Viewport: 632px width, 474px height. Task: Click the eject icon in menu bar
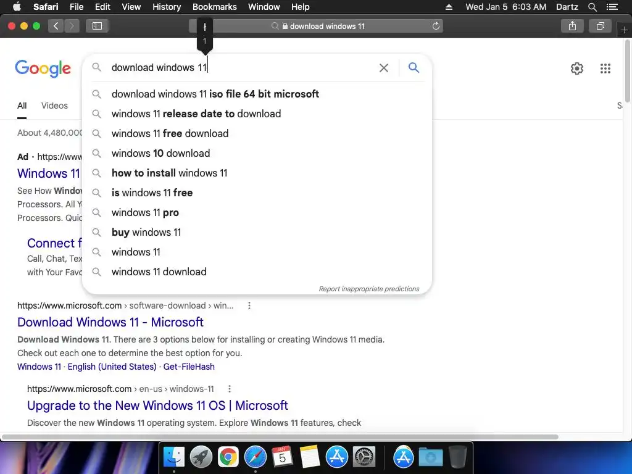click(x=449, y=7)
